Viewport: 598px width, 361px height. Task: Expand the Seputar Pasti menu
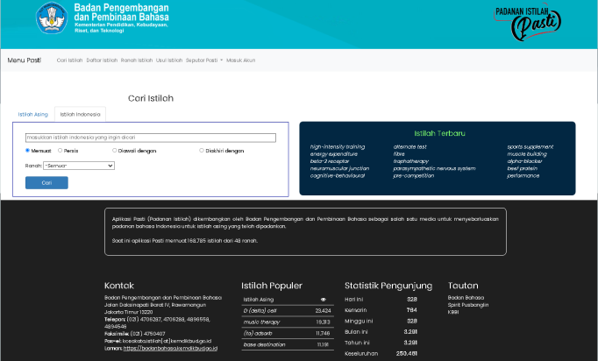204,60
